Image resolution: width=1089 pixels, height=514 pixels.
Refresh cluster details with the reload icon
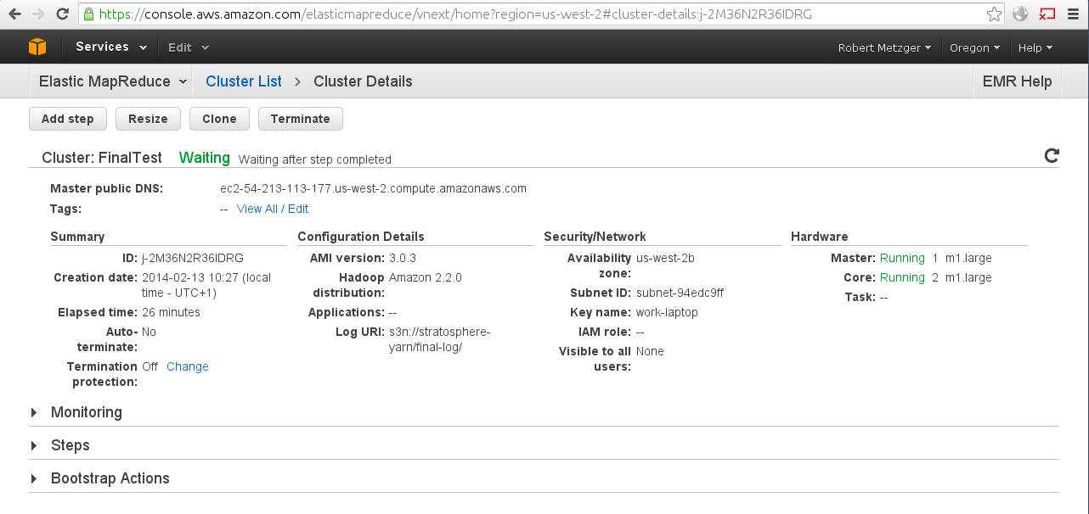click(x=1051, y=155)
